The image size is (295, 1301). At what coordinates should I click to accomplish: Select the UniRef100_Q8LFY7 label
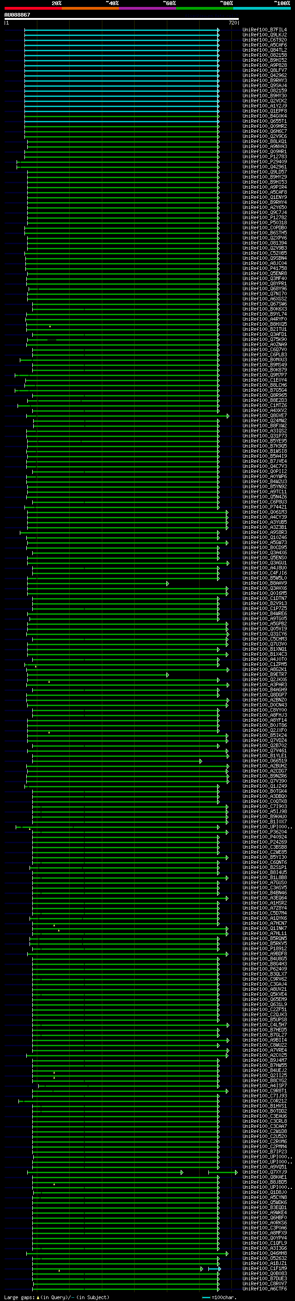tap(265, 70)
